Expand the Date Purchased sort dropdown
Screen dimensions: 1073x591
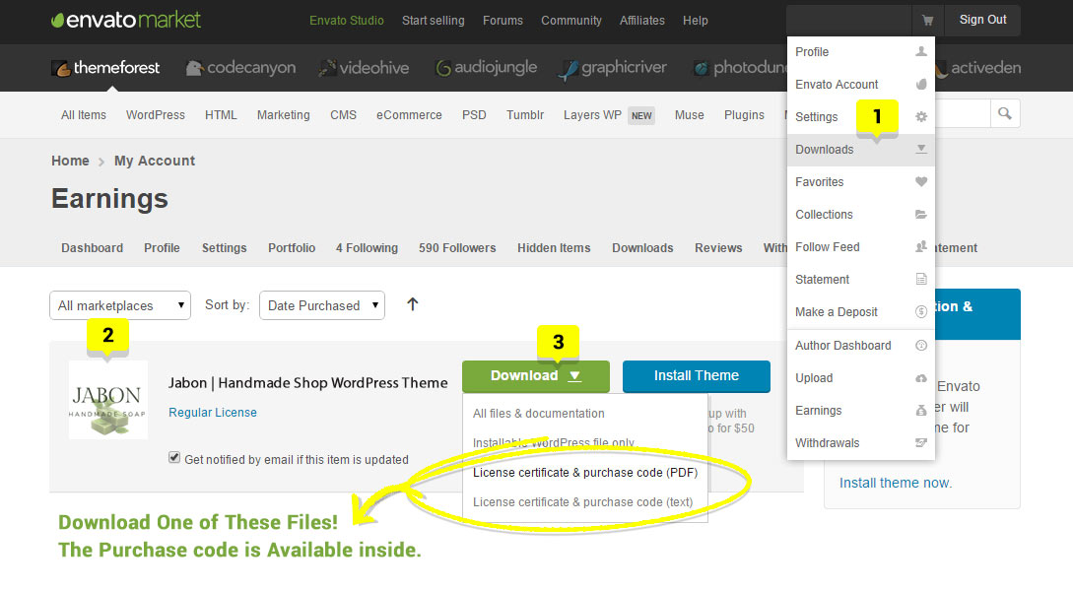click(x=321, y=305)
